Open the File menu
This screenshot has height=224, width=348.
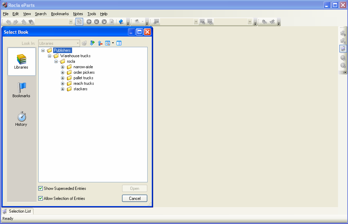click(x=6, y=14)
